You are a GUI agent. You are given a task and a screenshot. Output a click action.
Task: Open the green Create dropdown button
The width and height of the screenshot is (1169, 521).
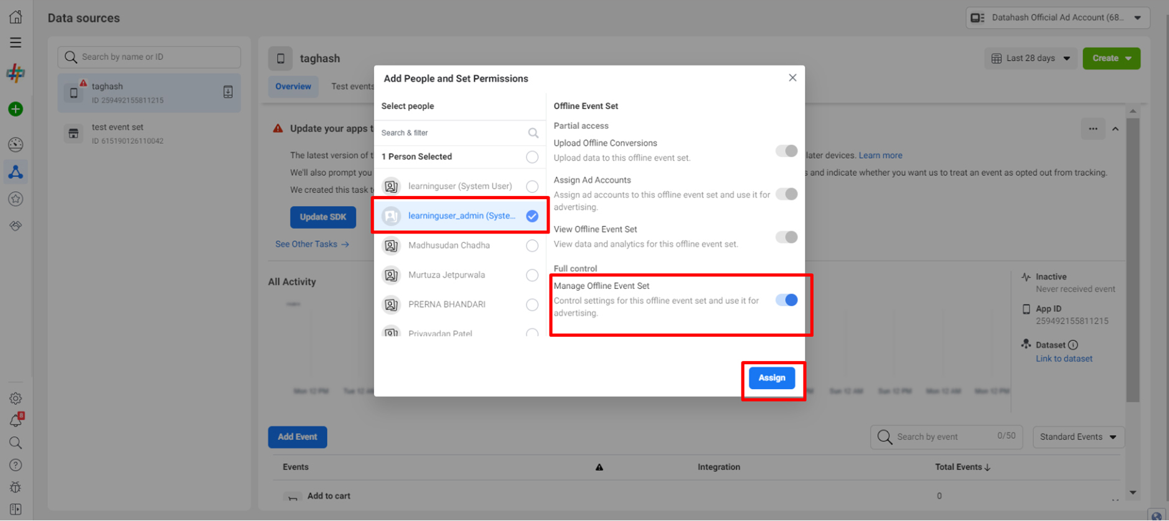[1111, 58]
